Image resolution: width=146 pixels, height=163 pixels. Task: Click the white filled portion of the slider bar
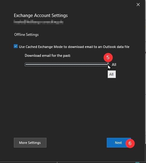click(x=67, y=64)
